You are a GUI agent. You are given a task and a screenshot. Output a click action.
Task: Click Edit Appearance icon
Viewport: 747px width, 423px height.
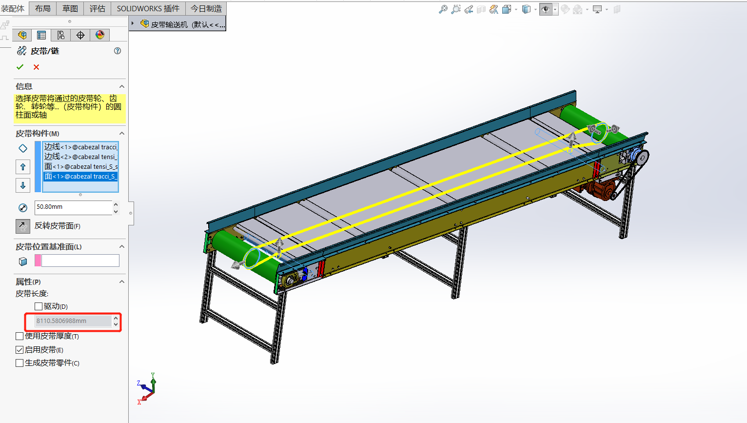(x=565, y=9)
